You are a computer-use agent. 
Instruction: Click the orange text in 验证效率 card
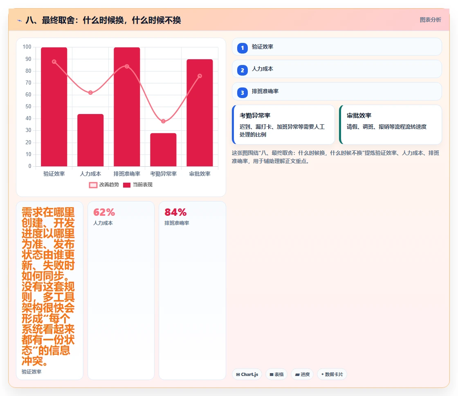(48, 286)
